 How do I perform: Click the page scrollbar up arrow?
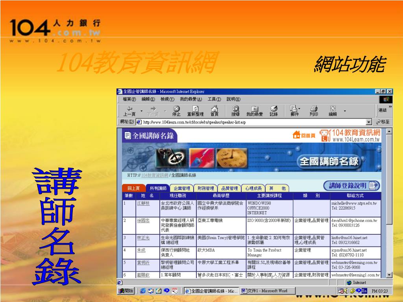389,131
